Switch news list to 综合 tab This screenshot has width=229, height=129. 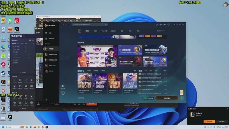(x=151, y=71)
